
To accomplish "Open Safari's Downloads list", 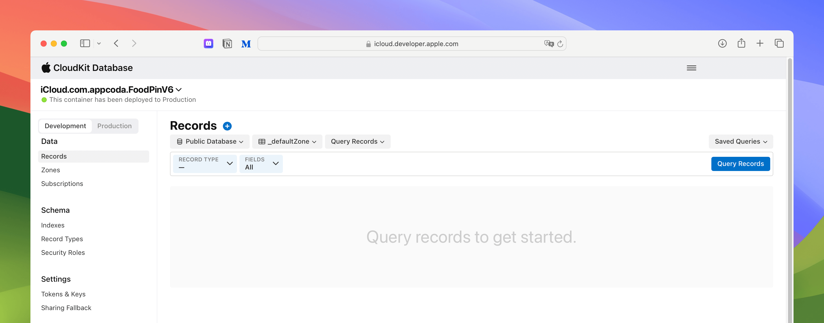I will point(722,43).
